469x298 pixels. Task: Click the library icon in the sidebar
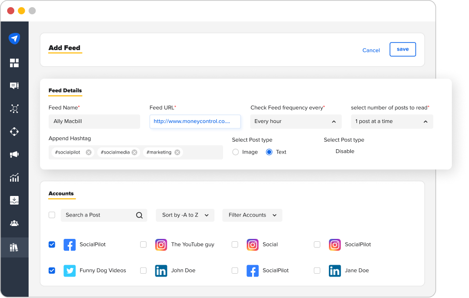tap(14, 247)
